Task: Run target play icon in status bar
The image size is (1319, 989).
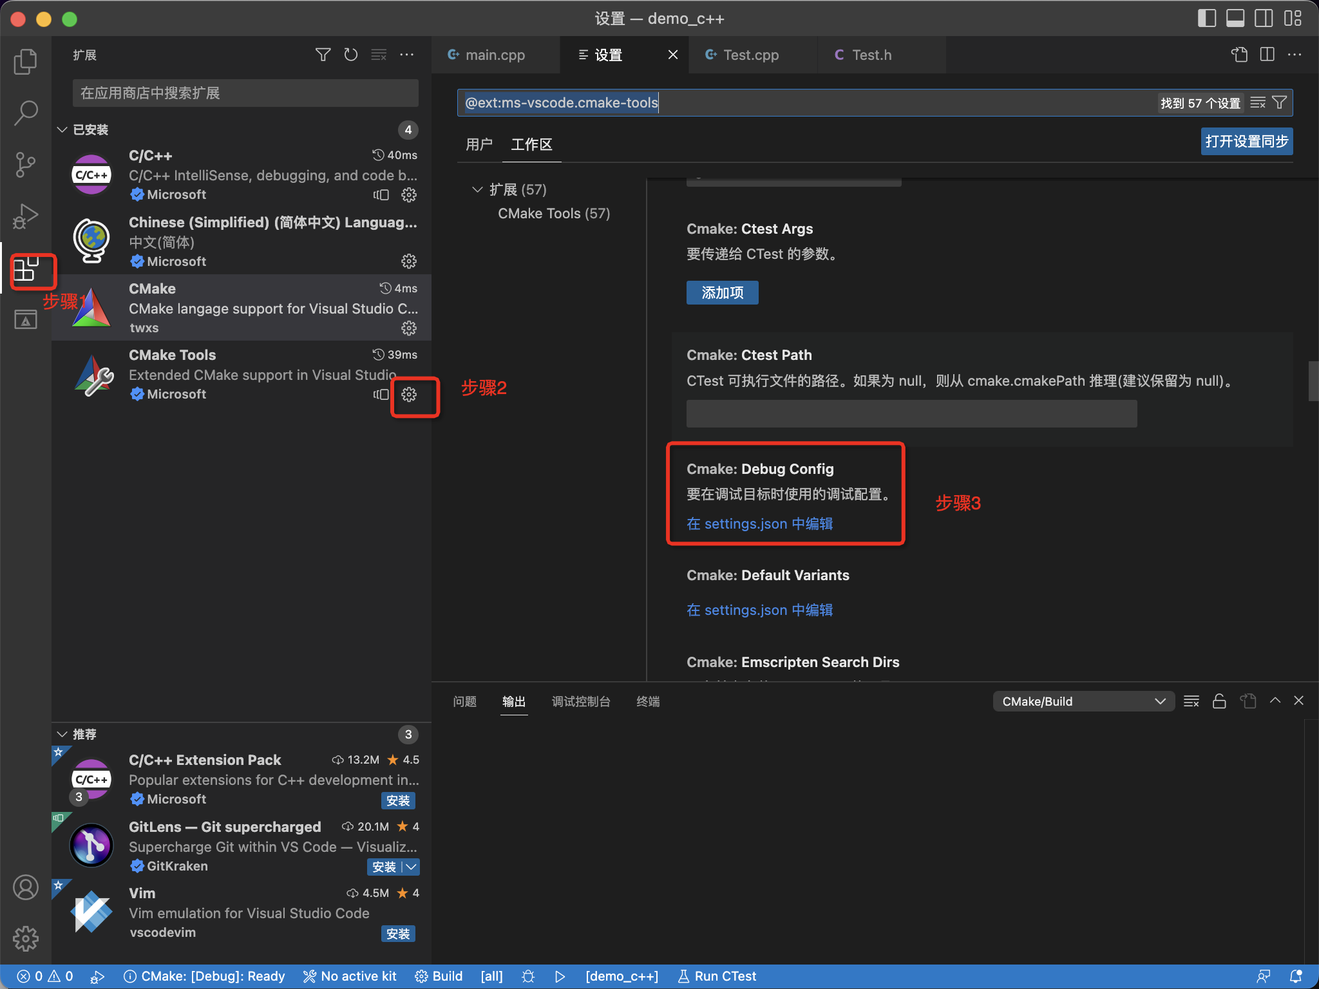Action: pyautogui.click(x=560, y=976)
